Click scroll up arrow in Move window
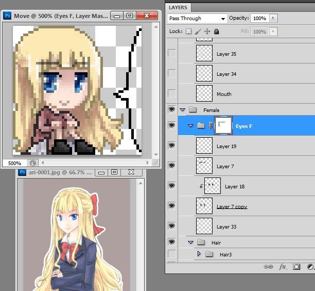 pyautogui.click(x=156, y=27)
